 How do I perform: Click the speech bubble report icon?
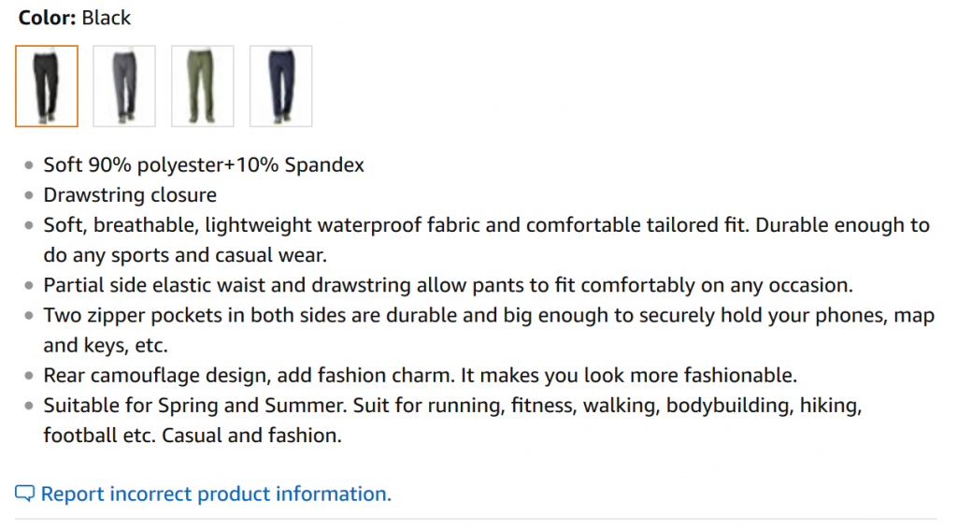25,494
